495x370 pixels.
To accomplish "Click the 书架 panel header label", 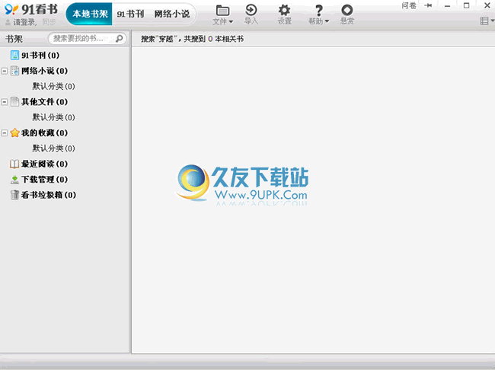I will 14,39.
